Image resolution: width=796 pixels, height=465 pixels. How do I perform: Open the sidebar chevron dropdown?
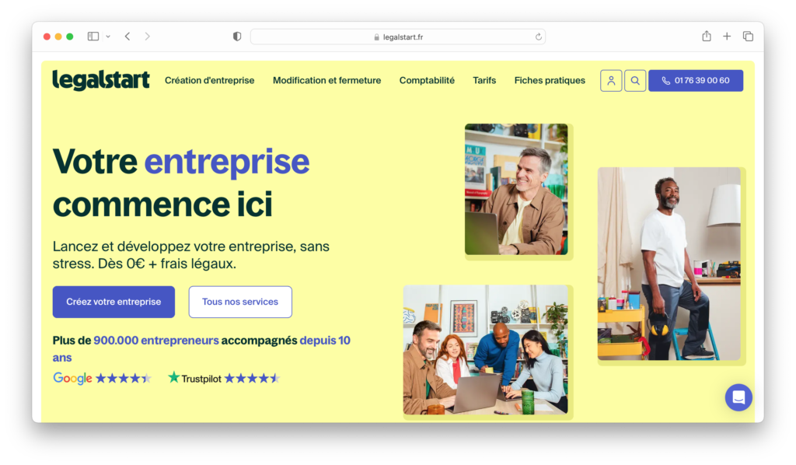tap(108, 36)
